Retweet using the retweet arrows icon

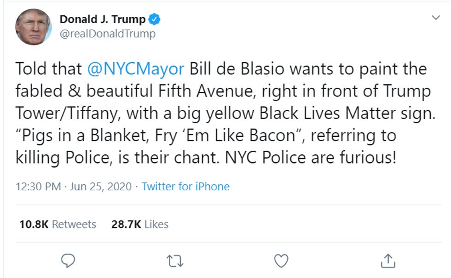click(174, 260)
